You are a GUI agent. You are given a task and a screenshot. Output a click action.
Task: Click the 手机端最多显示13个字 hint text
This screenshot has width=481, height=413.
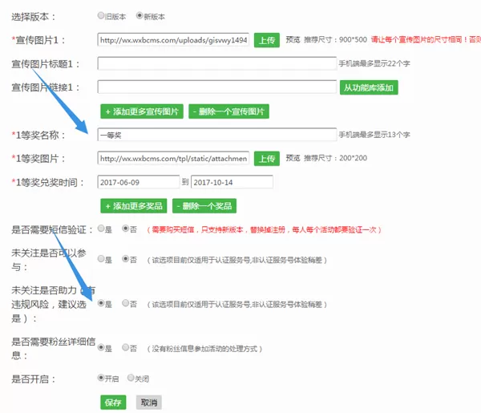(374, 135)
